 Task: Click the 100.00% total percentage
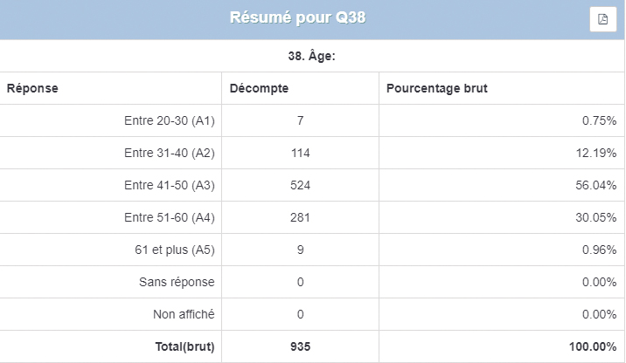[594, 346]
